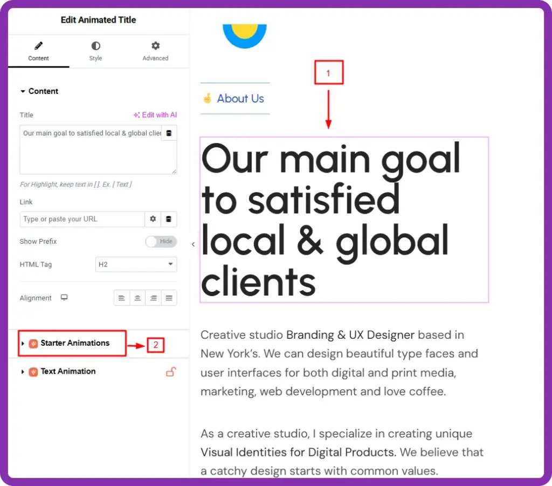This screenshot has height=486, width=552.
Task: Open the Advanced tab
Action: point(155,51)
